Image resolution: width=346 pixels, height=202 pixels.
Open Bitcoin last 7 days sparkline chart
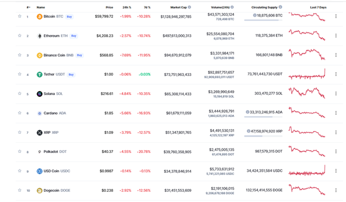307,17
